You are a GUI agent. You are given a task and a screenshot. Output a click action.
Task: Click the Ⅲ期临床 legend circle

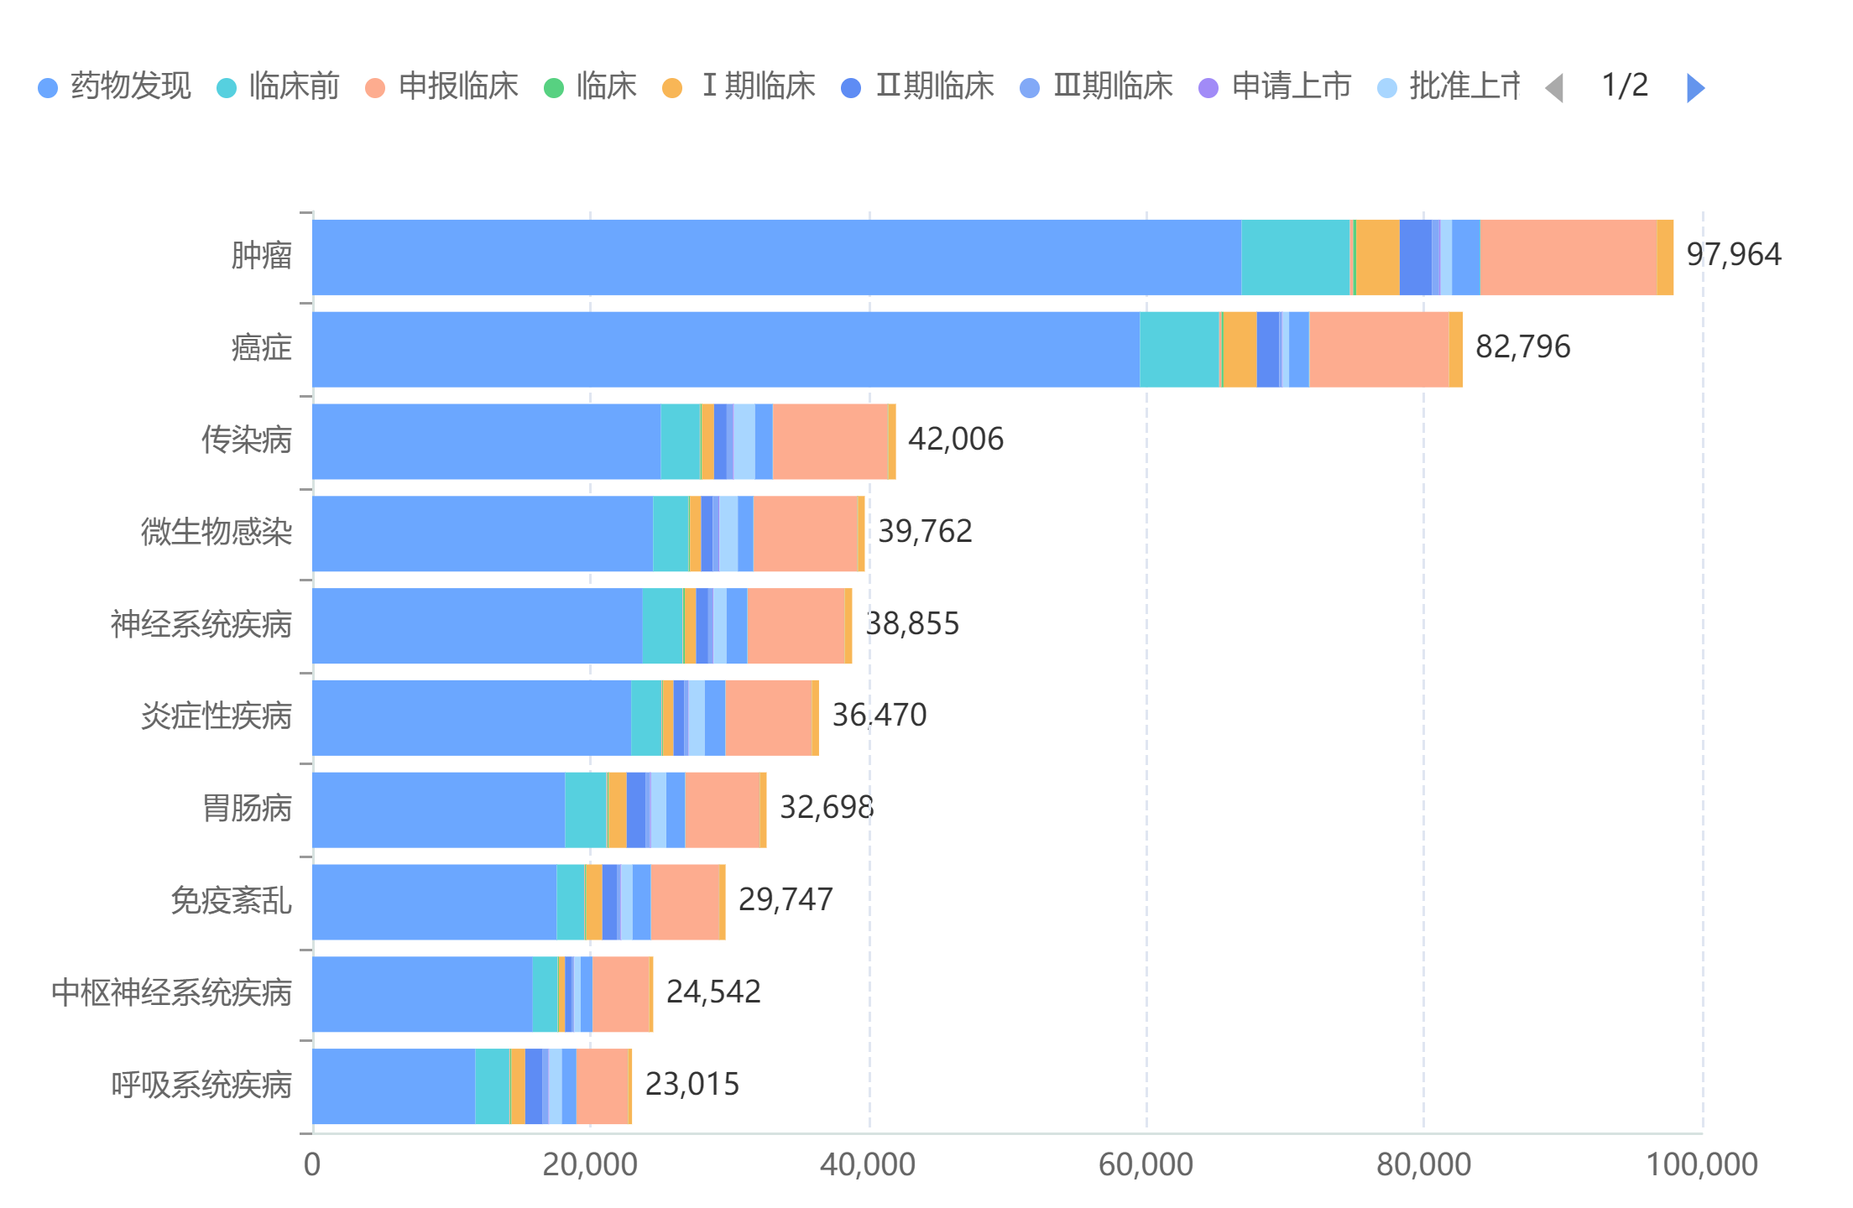(x=1030, y=87)
